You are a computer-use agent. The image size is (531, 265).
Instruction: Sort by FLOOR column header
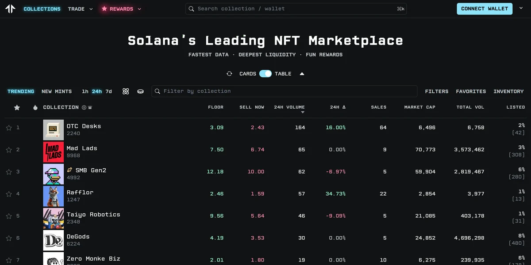click(215, 107)
